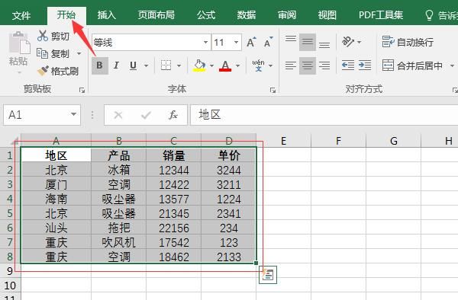
Task: Open the Clipboard dialog launcher
Action: click(x=82, y=91)
